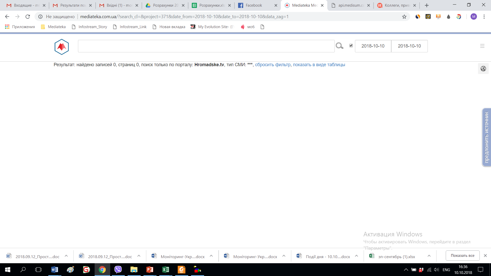The image size is (491, 276).
Task: Toggle the checkbox beside date fields
Action: tap(351, 45)
